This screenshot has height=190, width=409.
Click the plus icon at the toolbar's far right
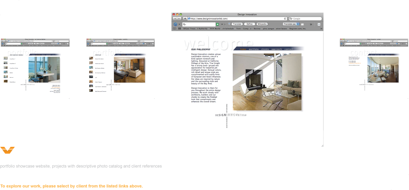319,24
